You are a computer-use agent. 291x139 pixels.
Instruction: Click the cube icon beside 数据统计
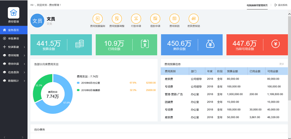(x=4, y=81)
